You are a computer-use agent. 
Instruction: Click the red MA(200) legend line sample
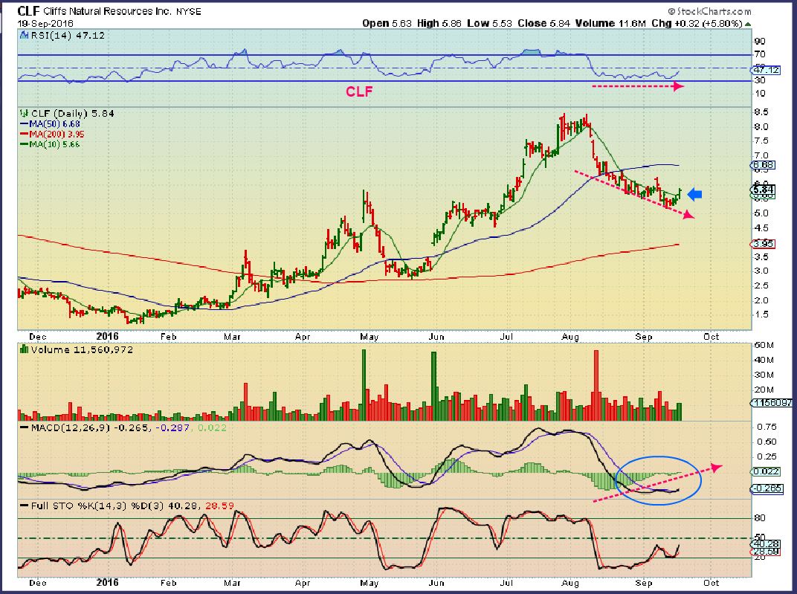25,134
